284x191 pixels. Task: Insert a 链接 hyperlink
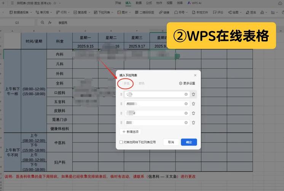coord(164,12)
